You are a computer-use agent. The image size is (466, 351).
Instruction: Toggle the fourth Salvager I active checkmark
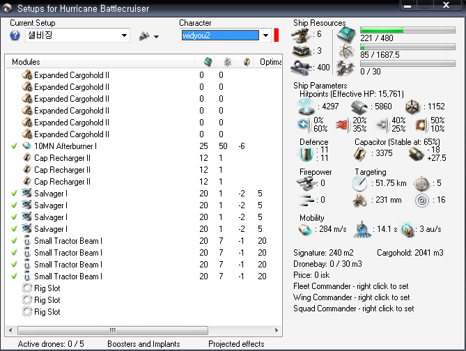[x=14, y=229]
